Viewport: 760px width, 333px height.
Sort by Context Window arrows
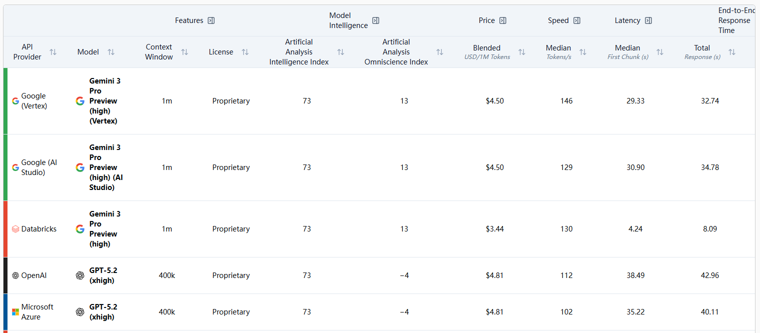coord(185,52)
